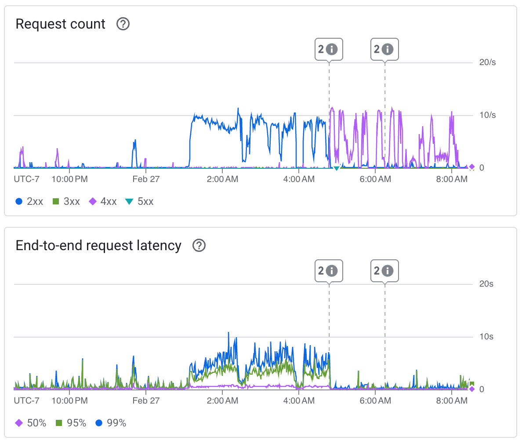This screenshot has width=522, height=444.
Task: Click the teal 5xx triangle icon in the legend
Action: pyautogui.click(x=129, y=201)
